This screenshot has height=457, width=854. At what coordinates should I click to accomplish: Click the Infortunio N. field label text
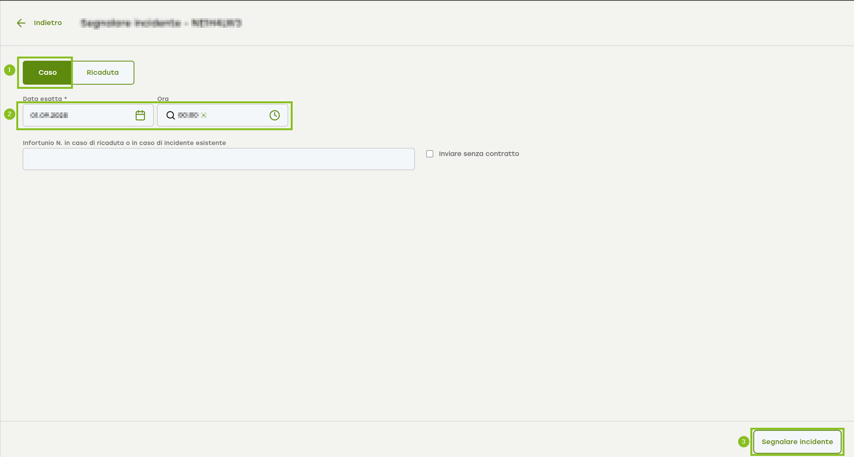(124, 143)
